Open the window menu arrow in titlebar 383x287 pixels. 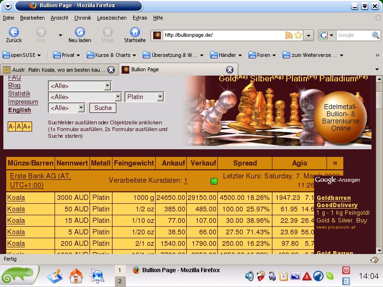(x=8, y=6)
